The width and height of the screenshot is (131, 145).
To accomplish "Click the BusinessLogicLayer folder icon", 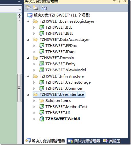I will [x=35, y=21].
